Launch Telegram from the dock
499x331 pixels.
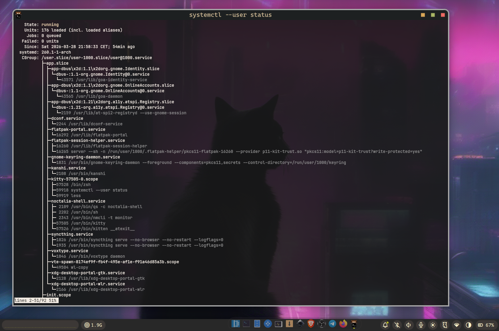332,324
